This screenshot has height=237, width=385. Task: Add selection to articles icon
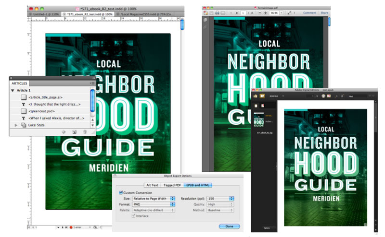point(64,132)
